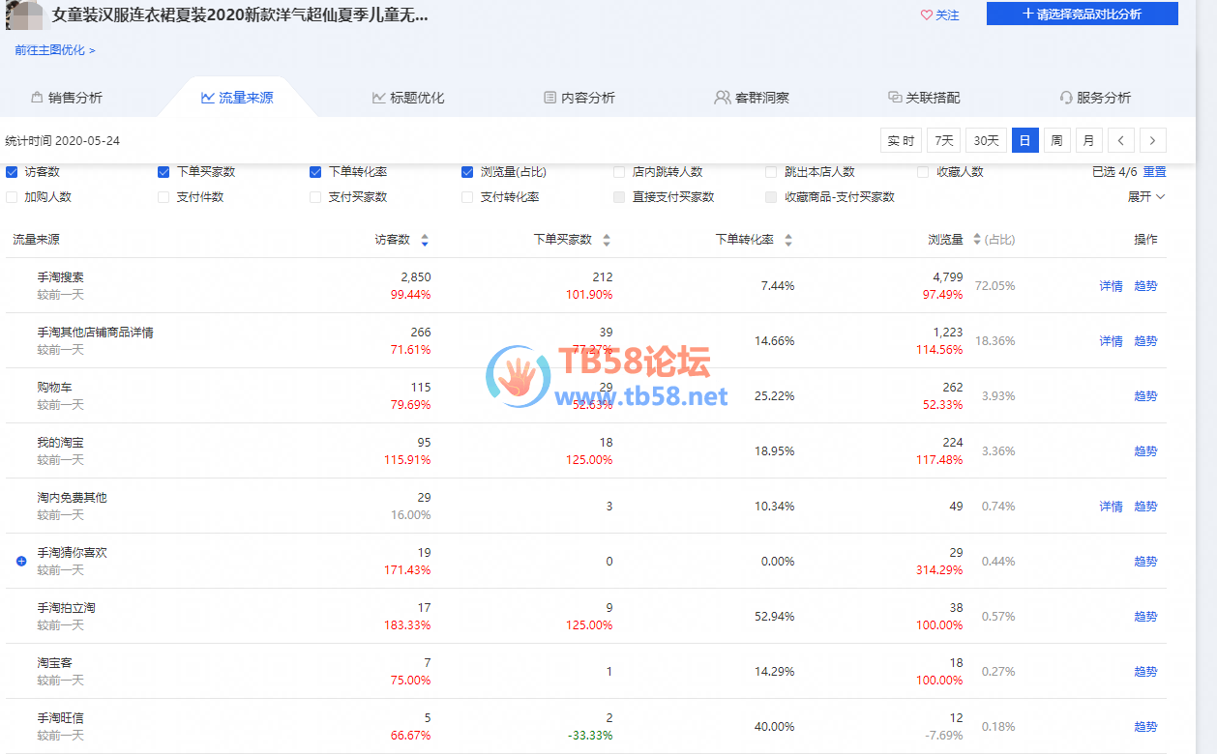Viewport: 1217px width, 754px height.
Task: Click the heart icon next to 关注
Action: click(926, 15)
